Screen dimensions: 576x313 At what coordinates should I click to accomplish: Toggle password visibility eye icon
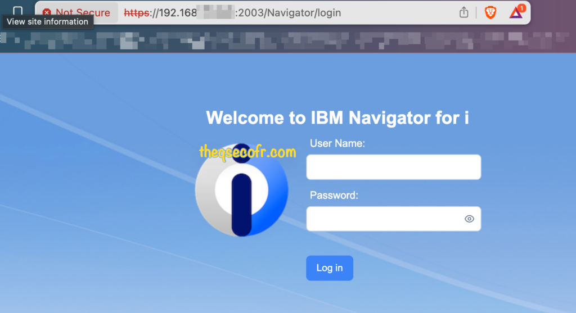click(x=469, y=219)
